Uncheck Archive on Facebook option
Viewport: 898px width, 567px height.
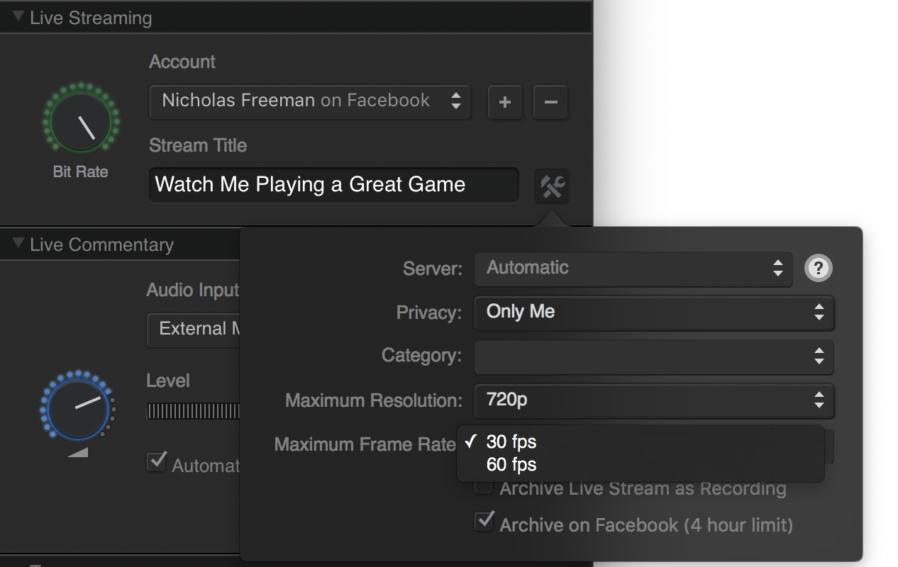[484, 522]
